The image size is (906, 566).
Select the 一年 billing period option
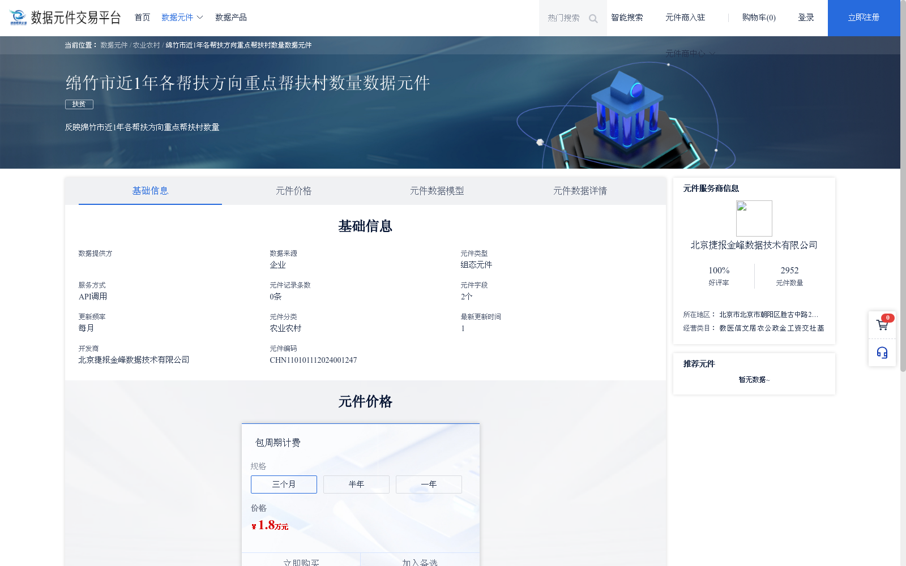pos(428,484)
